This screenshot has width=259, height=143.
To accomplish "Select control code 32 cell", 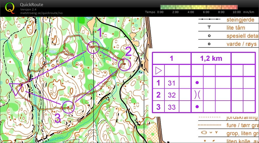I will coord(172,95).
